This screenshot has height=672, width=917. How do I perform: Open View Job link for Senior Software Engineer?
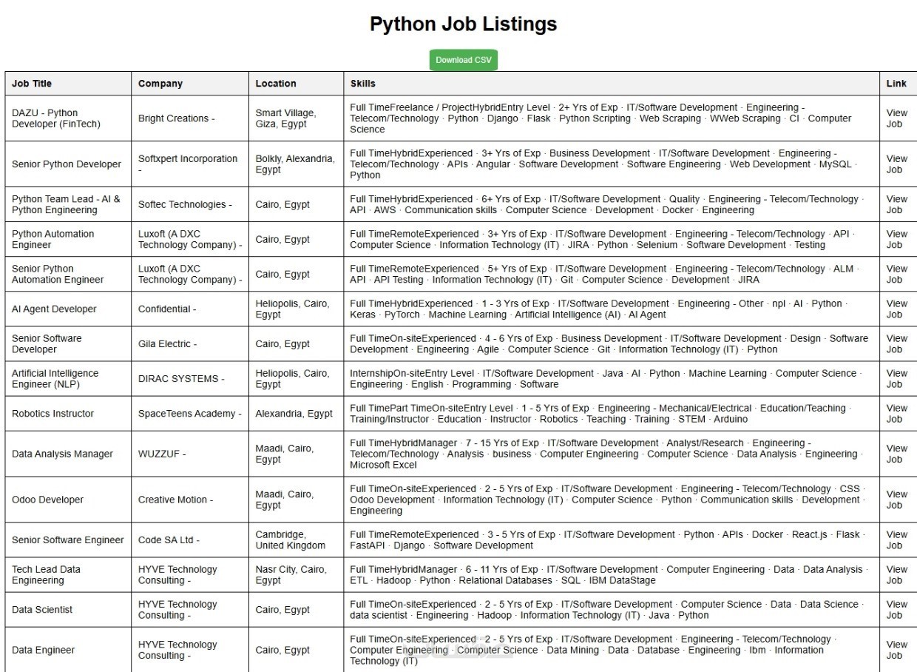[x=896, y=540]
